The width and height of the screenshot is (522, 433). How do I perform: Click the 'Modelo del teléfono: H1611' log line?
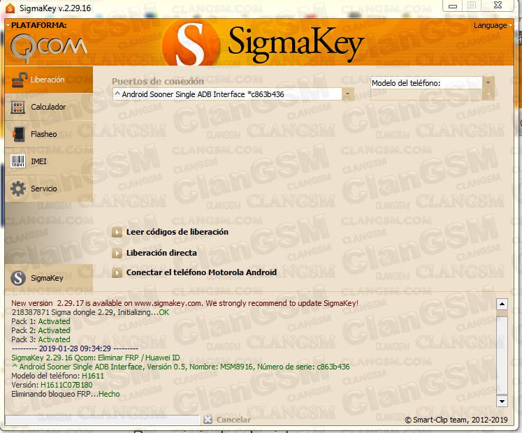point(57,376)
